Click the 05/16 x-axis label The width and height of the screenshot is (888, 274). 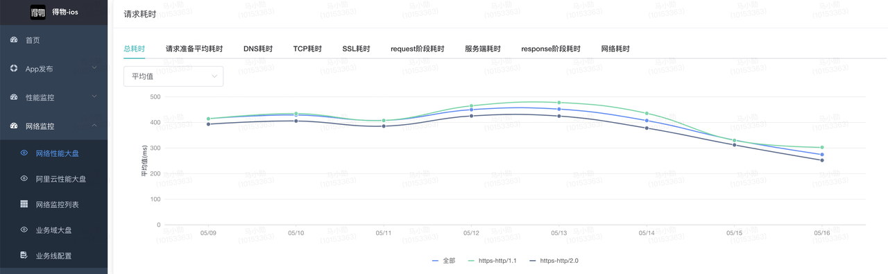tap(822, 233)
